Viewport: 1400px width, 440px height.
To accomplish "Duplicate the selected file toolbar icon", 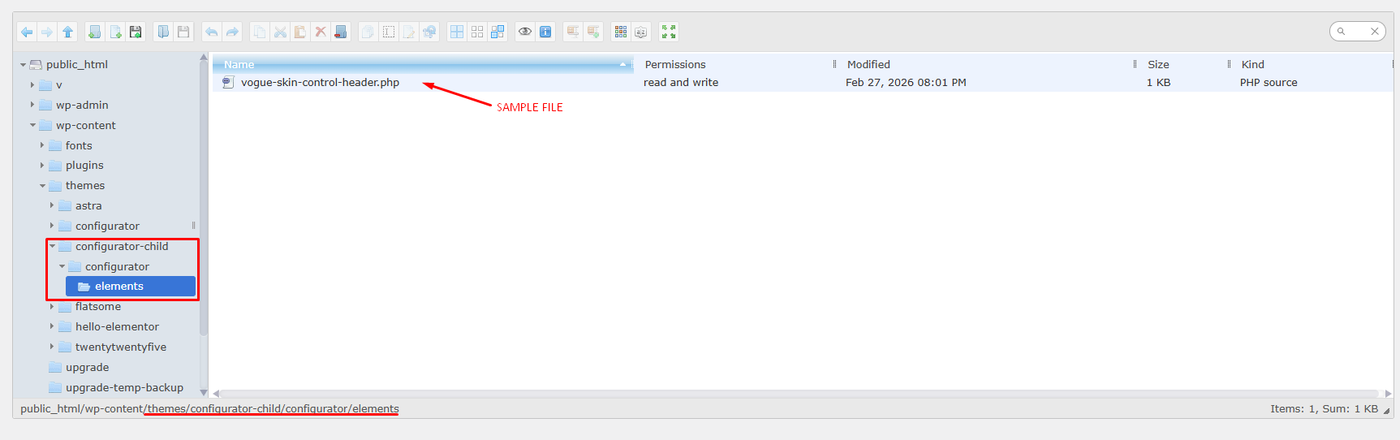I will coord(368,32).
